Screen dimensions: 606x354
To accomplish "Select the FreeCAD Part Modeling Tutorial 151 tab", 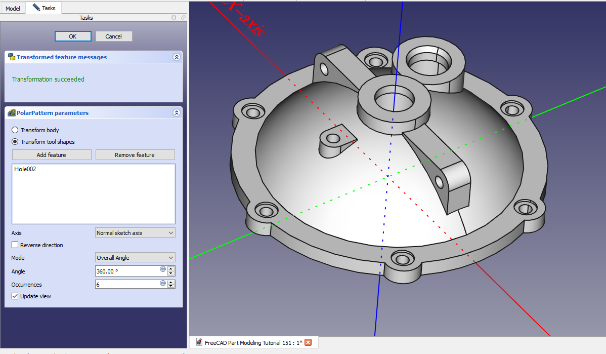I will coord(253,343).
